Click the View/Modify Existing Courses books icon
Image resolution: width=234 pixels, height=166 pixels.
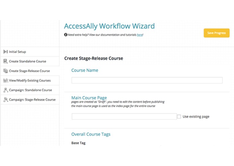(x=5, y=80)
